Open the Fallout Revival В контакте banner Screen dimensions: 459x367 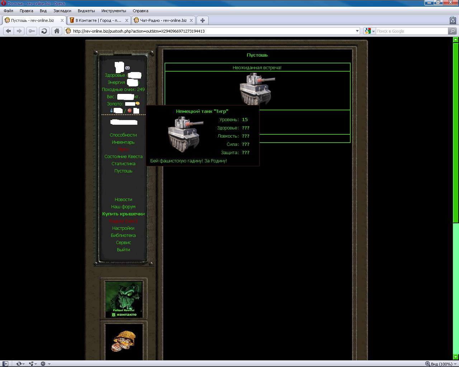124,299
